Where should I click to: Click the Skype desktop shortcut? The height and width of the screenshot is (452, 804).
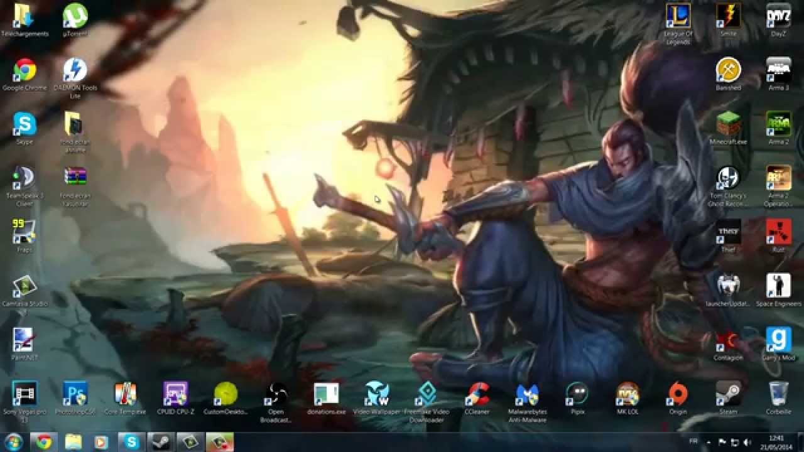pos(24,128)
